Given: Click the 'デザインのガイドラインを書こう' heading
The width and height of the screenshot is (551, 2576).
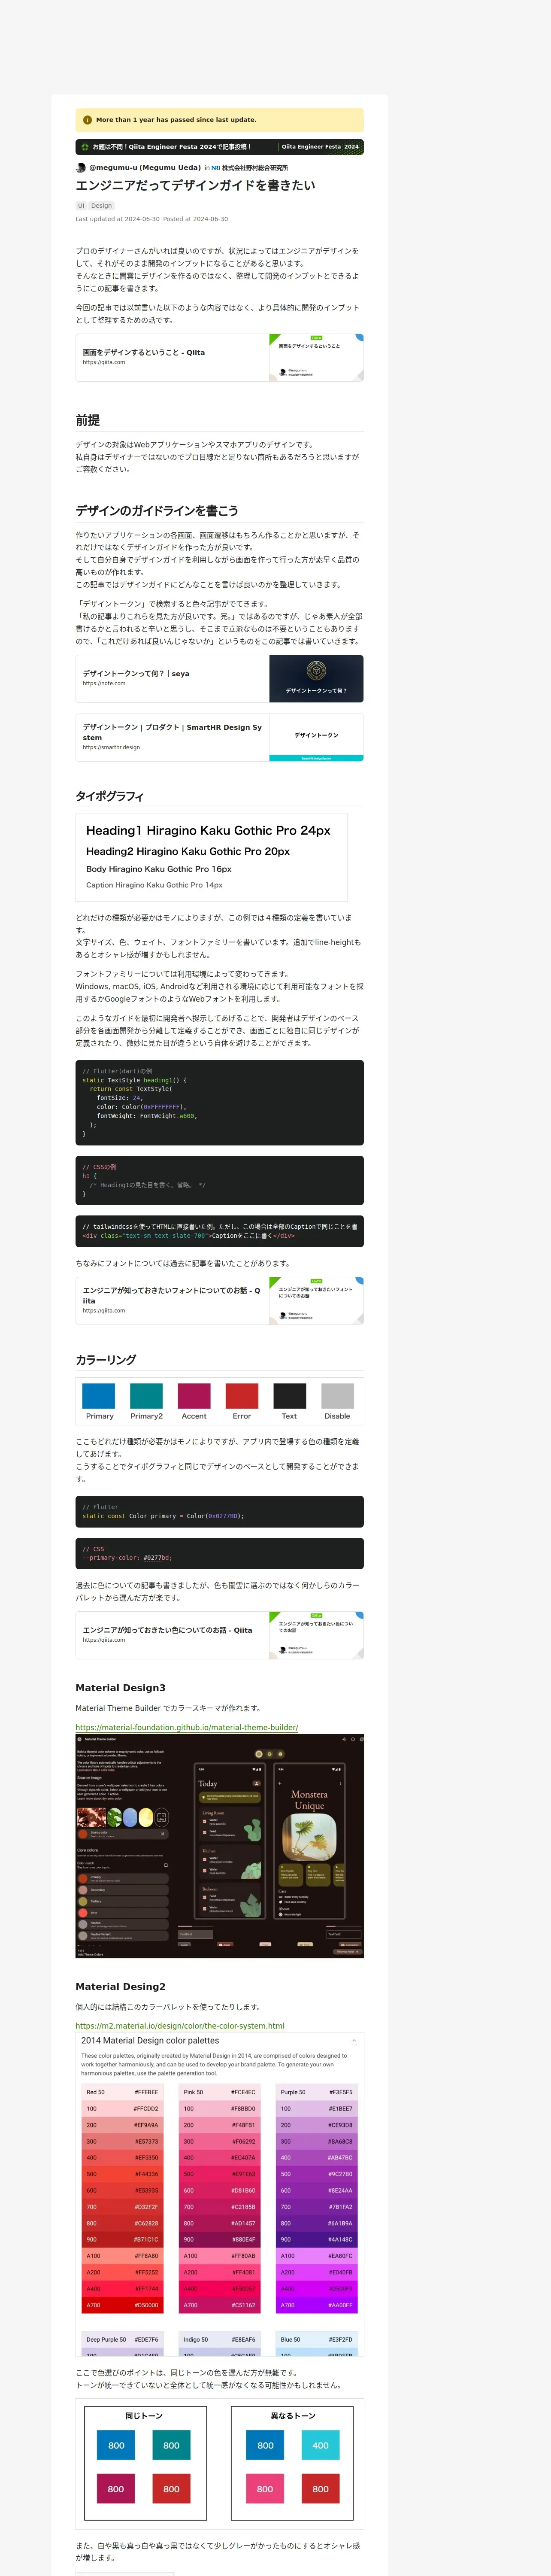Looking at the screenshot, I should tap(157, 510).
